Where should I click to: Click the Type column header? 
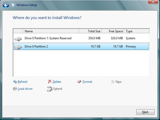click(x=137, y=31)
